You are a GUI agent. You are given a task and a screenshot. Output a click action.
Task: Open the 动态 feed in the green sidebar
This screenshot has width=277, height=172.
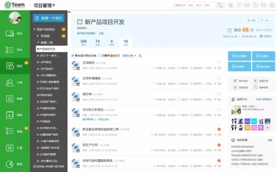coord(15,33)
